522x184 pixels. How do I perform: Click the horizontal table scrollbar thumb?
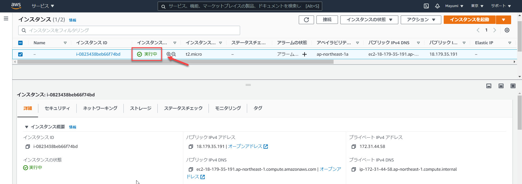pos(175,62)
